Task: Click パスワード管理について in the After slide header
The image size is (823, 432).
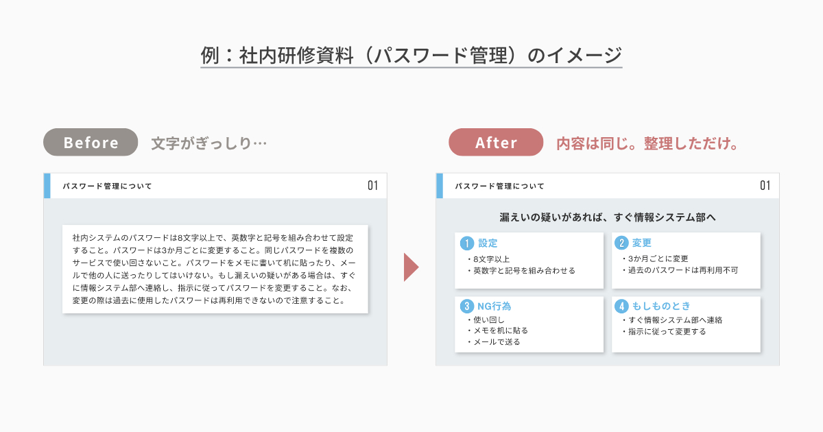Action: [x=499, y=186]
